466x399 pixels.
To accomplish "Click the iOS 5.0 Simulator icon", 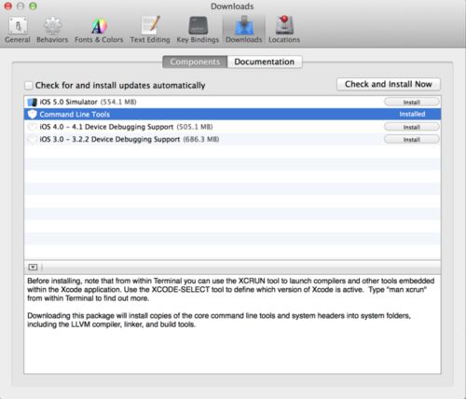I will click(33, 102).
